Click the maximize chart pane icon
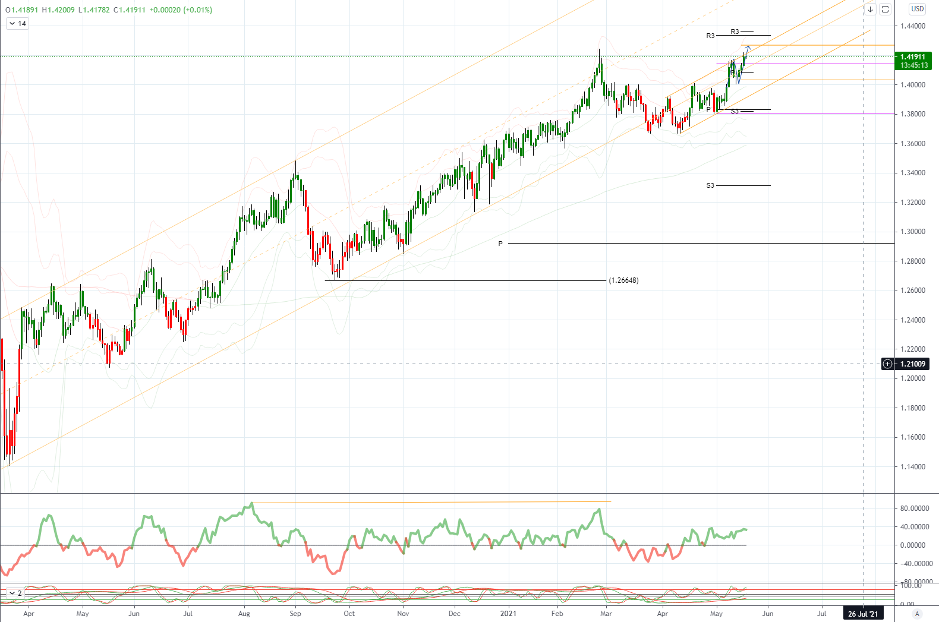Screen dimensions: 939x622 (x=885, y=9)
